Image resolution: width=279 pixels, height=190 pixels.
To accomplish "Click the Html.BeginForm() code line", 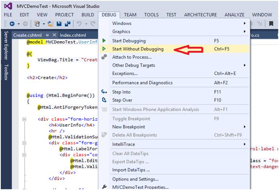I will coord(61,96).
